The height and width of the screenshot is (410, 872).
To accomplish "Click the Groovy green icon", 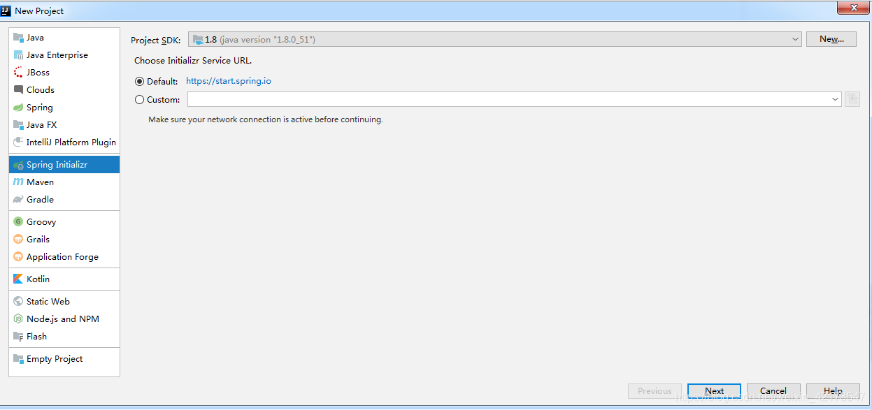I will pos(18,222).
